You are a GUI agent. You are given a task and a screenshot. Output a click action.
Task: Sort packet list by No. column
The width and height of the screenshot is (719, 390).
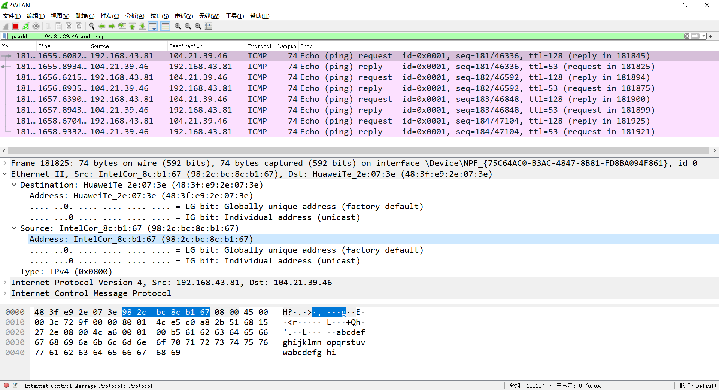[x=18, y=46]
